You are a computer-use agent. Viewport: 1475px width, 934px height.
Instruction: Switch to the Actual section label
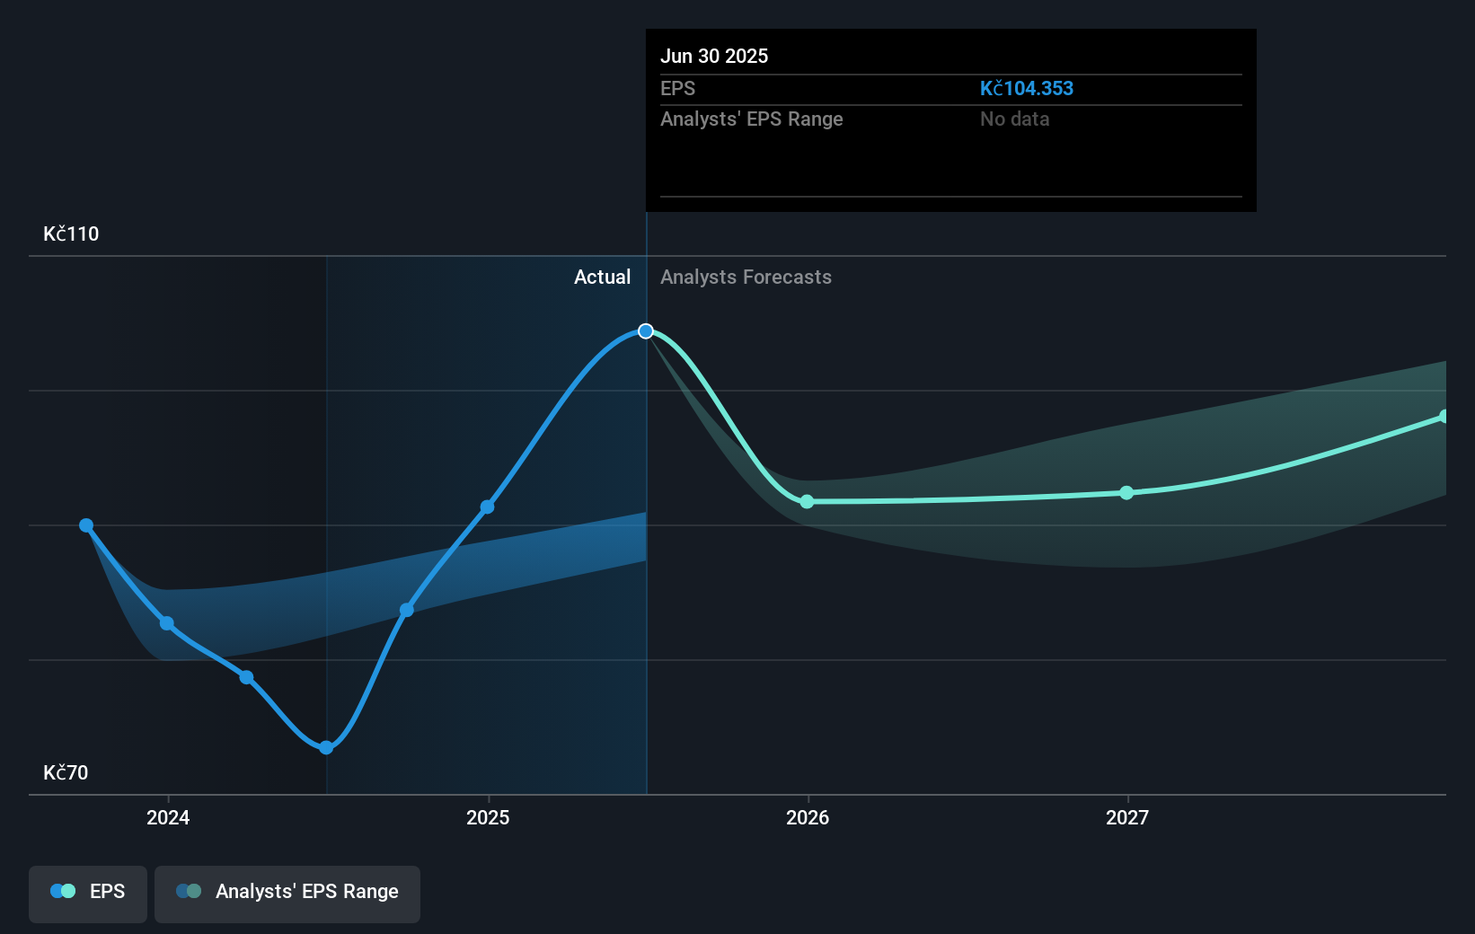click(602, 277)
